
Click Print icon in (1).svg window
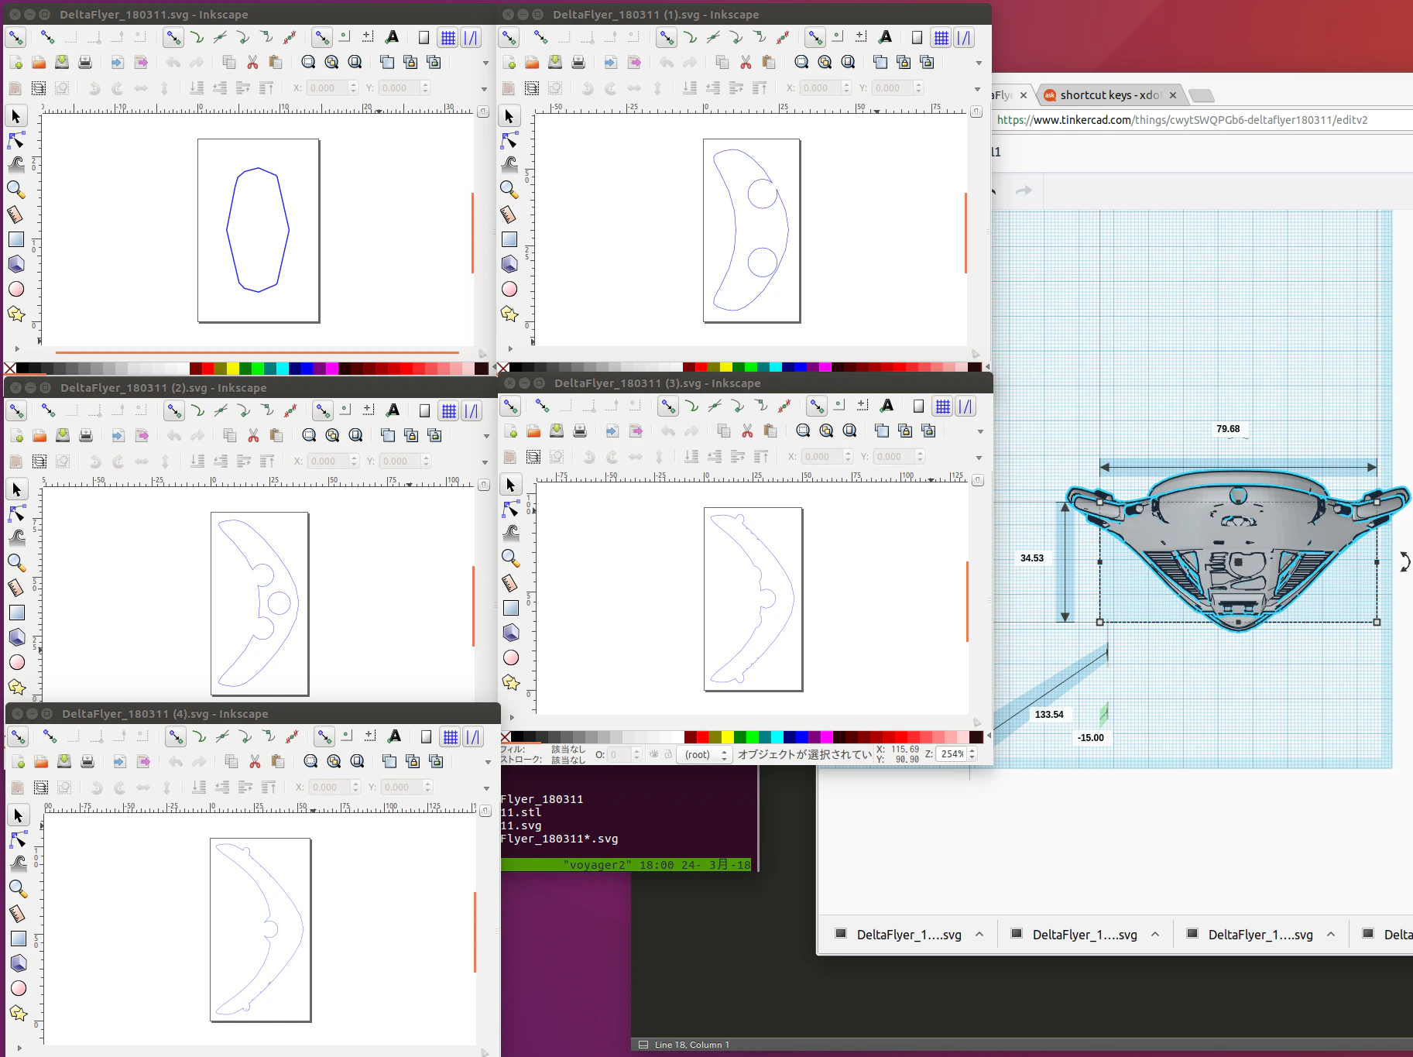point(578,62)
